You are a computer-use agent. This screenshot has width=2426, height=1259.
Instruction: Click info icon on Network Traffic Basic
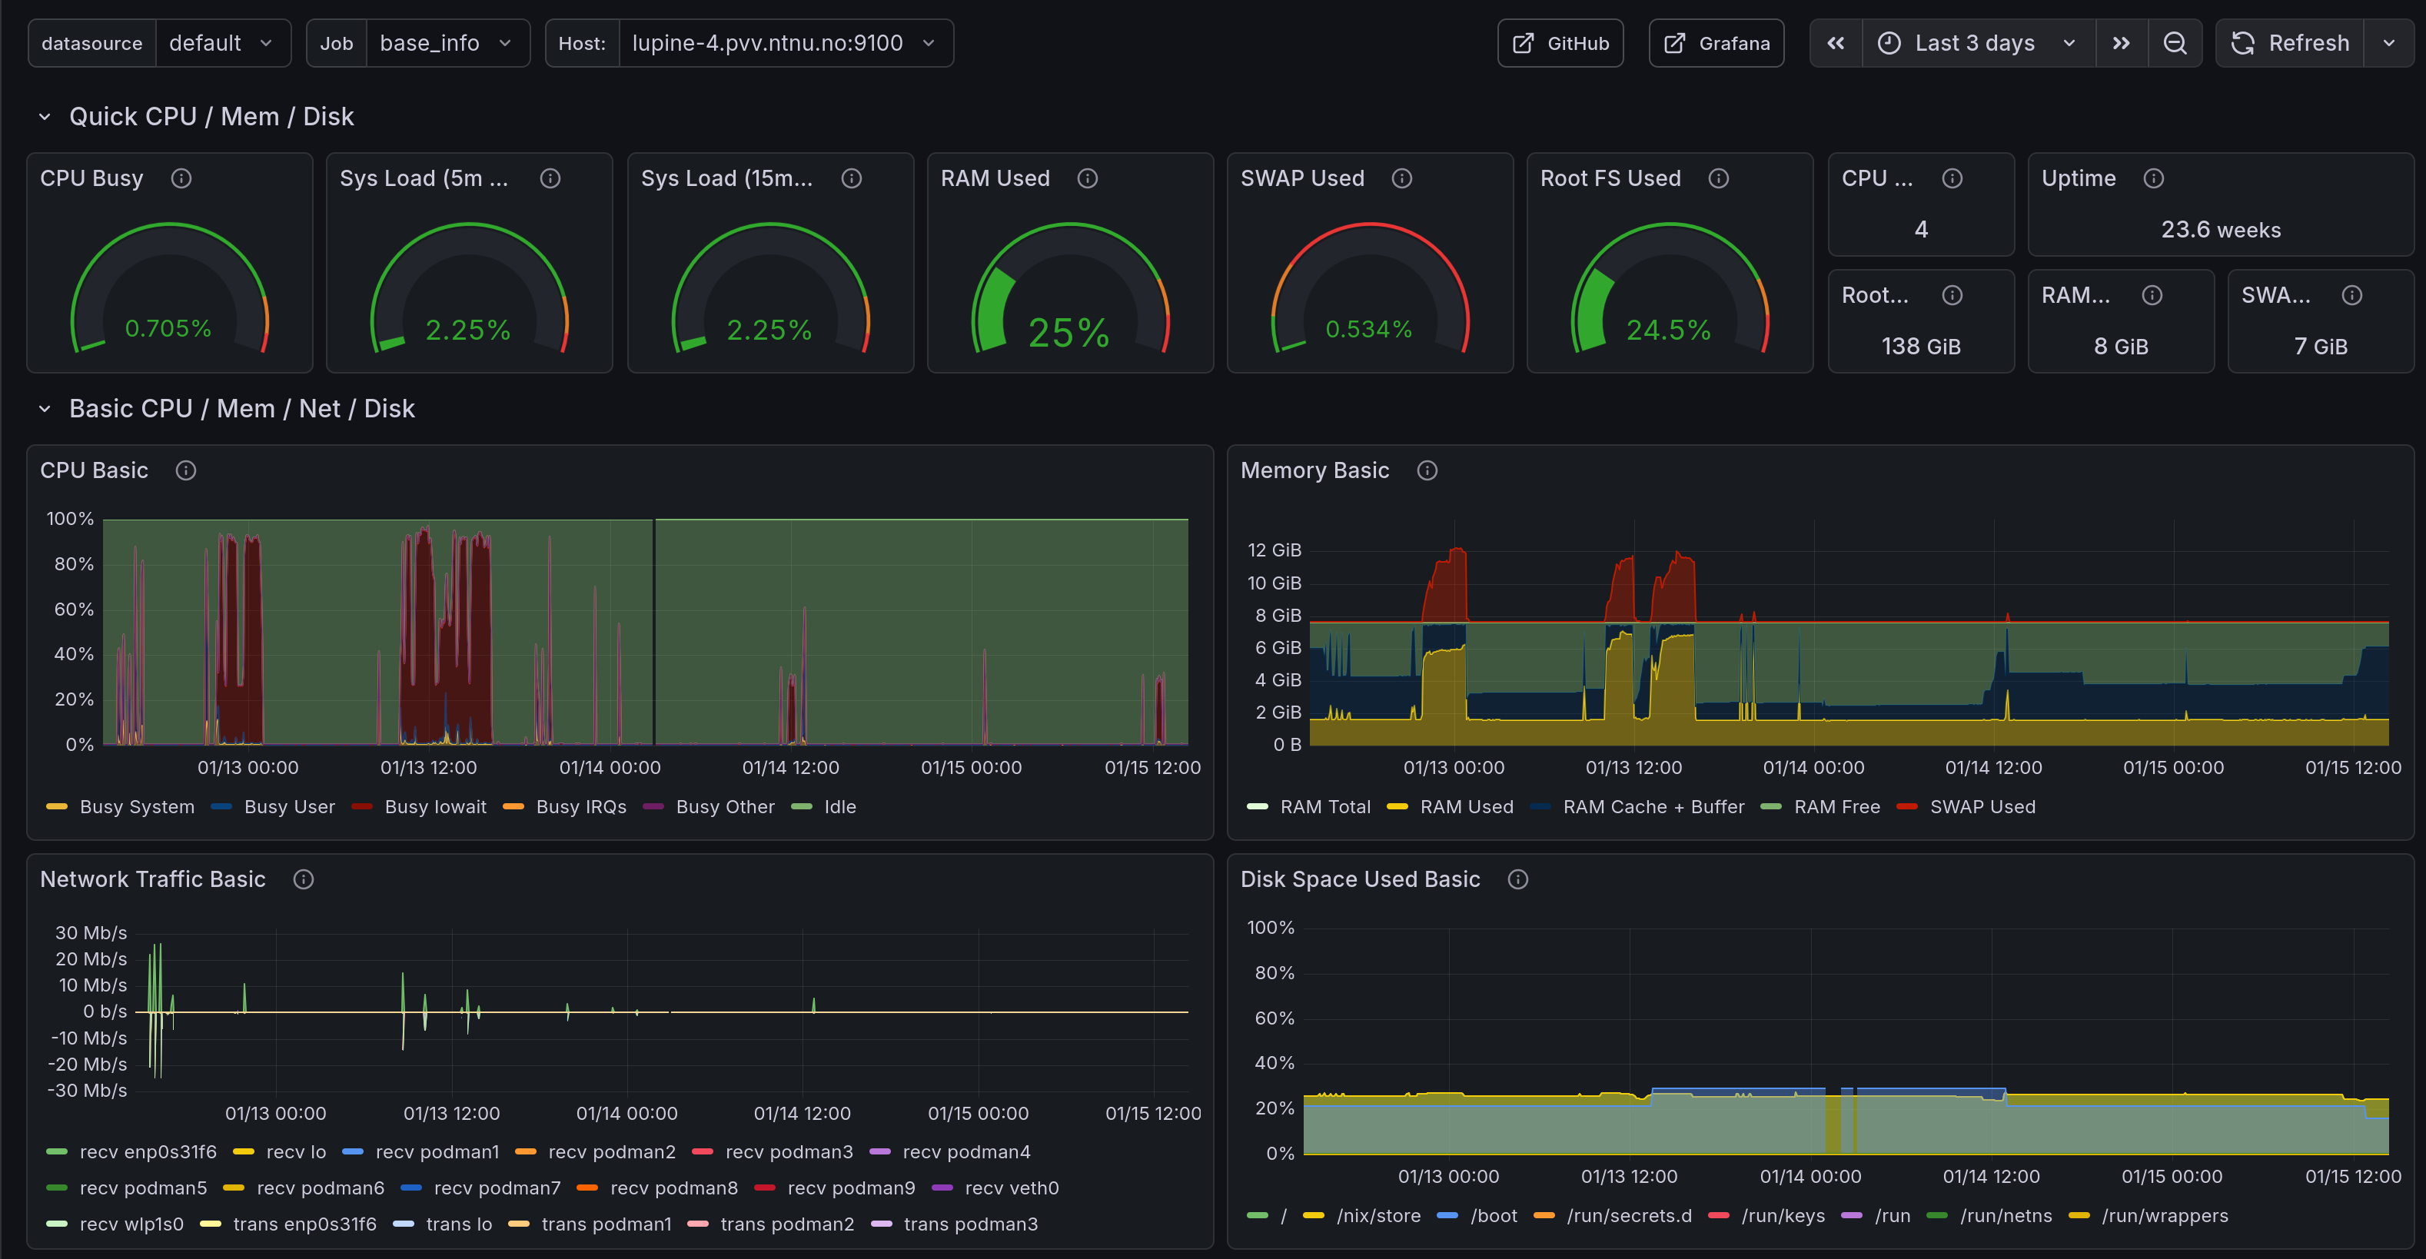[x=303, y=879]
